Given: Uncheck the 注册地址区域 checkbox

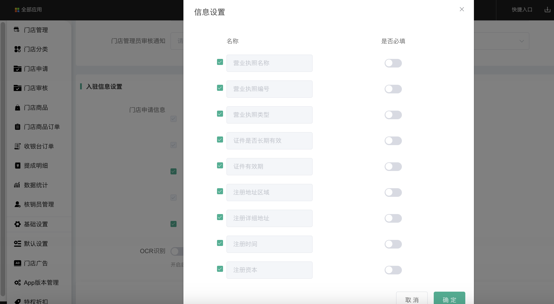Looking at the screenshot, I should 220,191.
